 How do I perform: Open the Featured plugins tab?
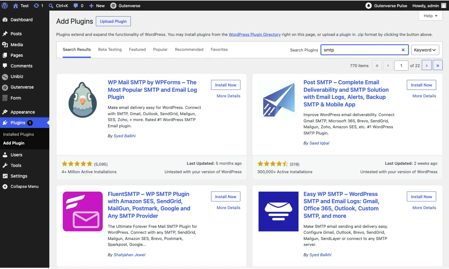pyautogui.click(x=137, y=50)
